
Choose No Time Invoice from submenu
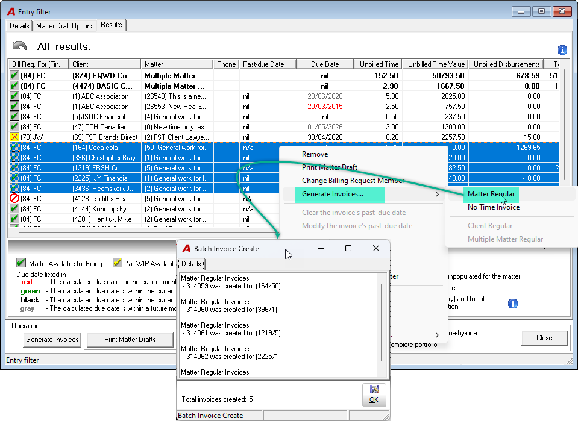pyautogui.click(x=493, y=207)
